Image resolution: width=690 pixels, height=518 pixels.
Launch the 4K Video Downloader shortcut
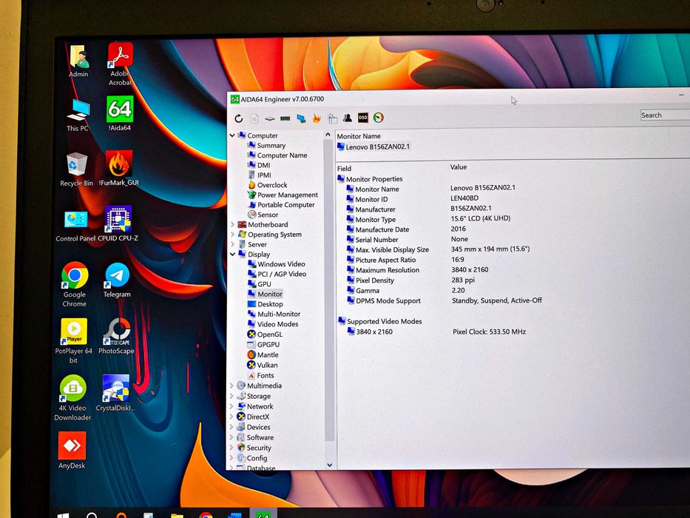(x=72, y=398)
